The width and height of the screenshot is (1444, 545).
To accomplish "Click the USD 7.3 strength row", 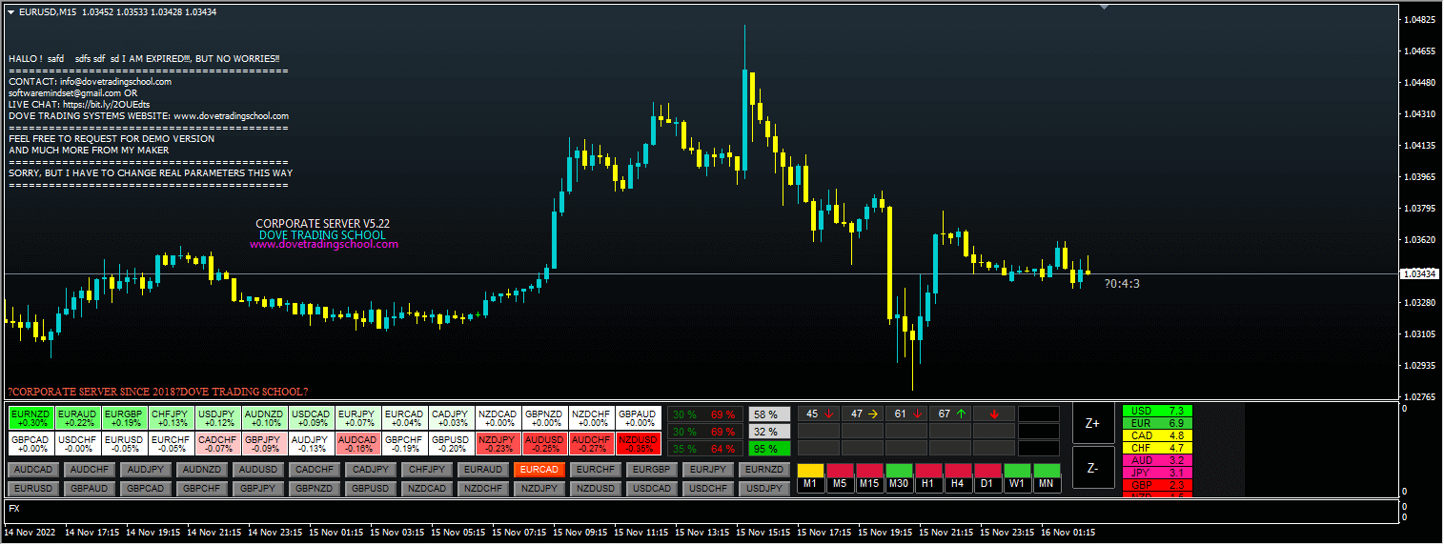I will point(1157,411).
